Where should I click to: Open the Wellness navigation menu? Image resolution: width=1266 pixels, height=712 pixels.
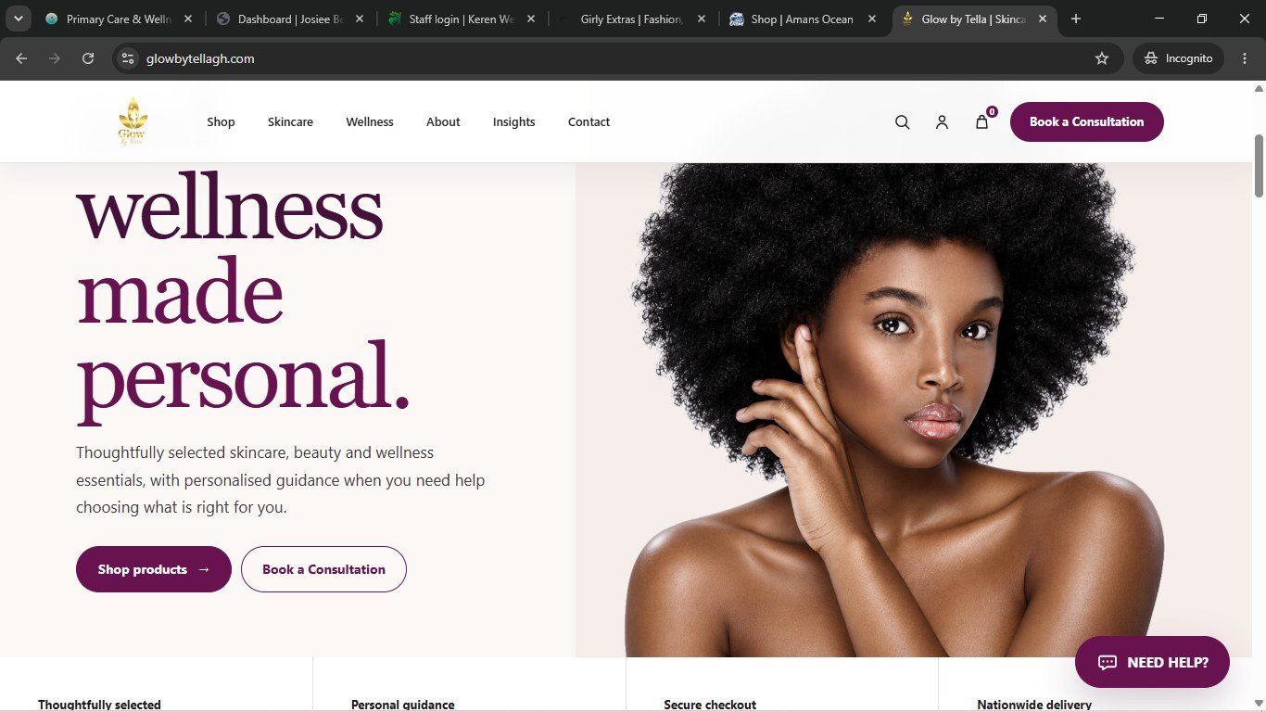[370, 122]
